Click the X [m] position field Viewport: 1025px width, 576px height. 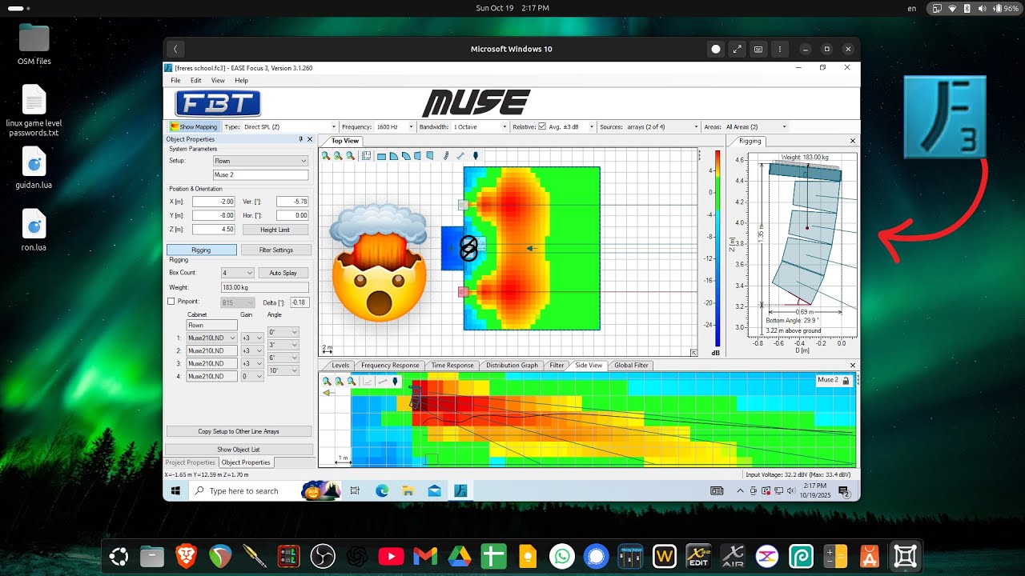[213, 202]
